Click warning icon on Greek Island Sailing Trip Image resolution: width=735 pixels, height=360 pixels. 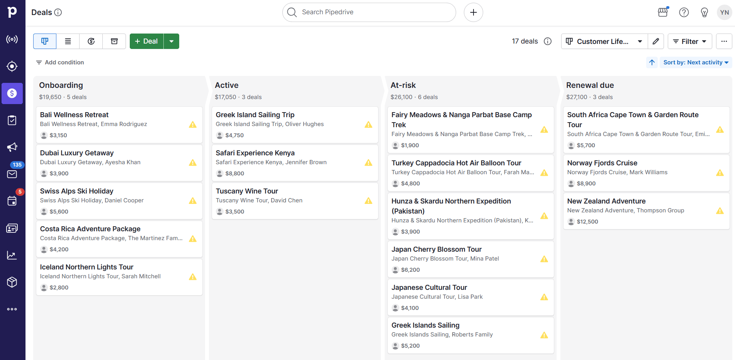coord(368,124)
